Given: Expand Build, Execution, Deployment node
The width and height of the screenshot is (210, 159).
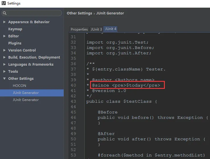Looking at the screenshot, I should [x=4, y=57].
